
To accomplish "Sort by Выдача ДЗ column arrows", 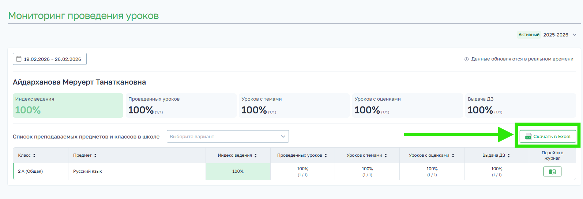I will (509, 156).
